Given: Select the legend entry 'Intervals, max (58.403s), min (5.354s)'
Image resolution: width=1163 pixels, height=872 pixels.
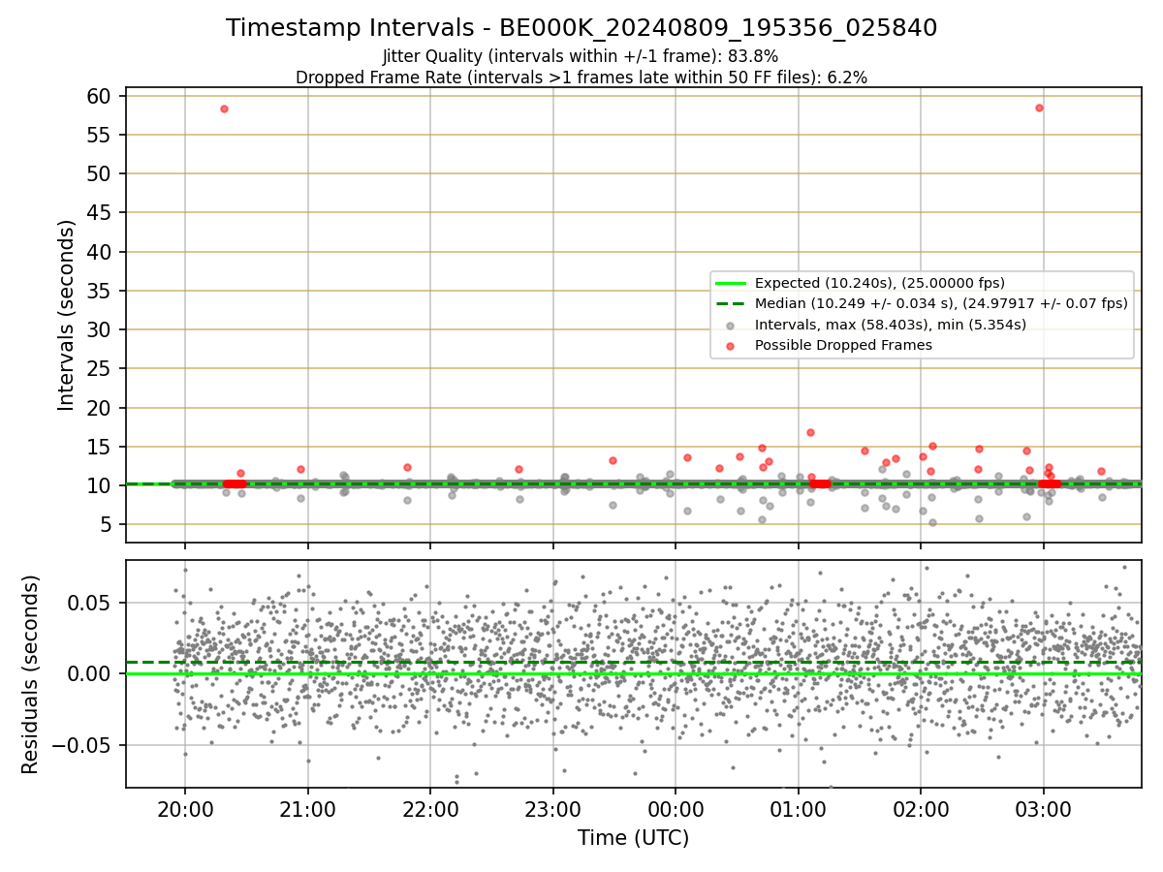Looking at the screenshot, I should [891, 324].
